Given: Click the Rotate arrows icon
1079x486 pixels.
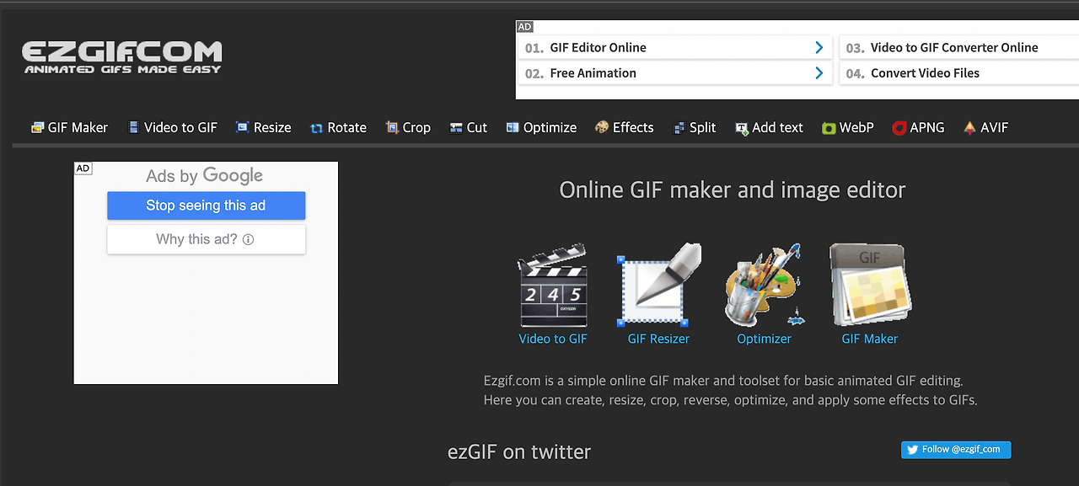Looking at the screenshot, I should coord(316,128).
